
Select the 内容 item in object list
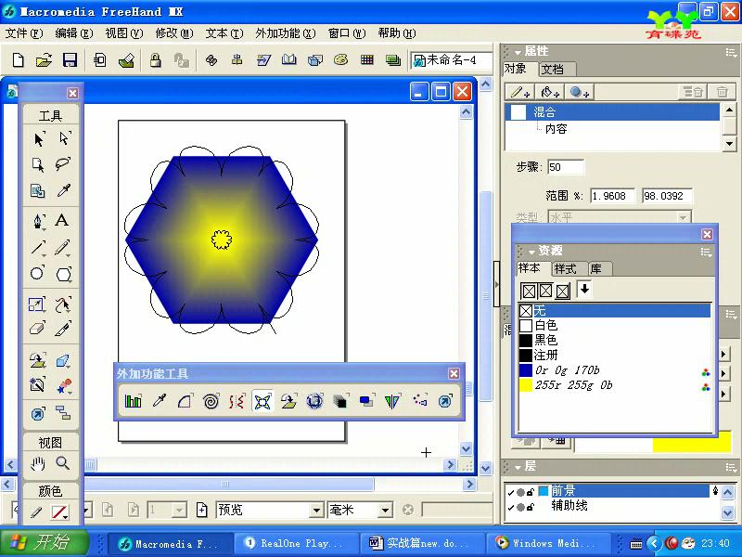pyautogui.click(x=556, y=129)
